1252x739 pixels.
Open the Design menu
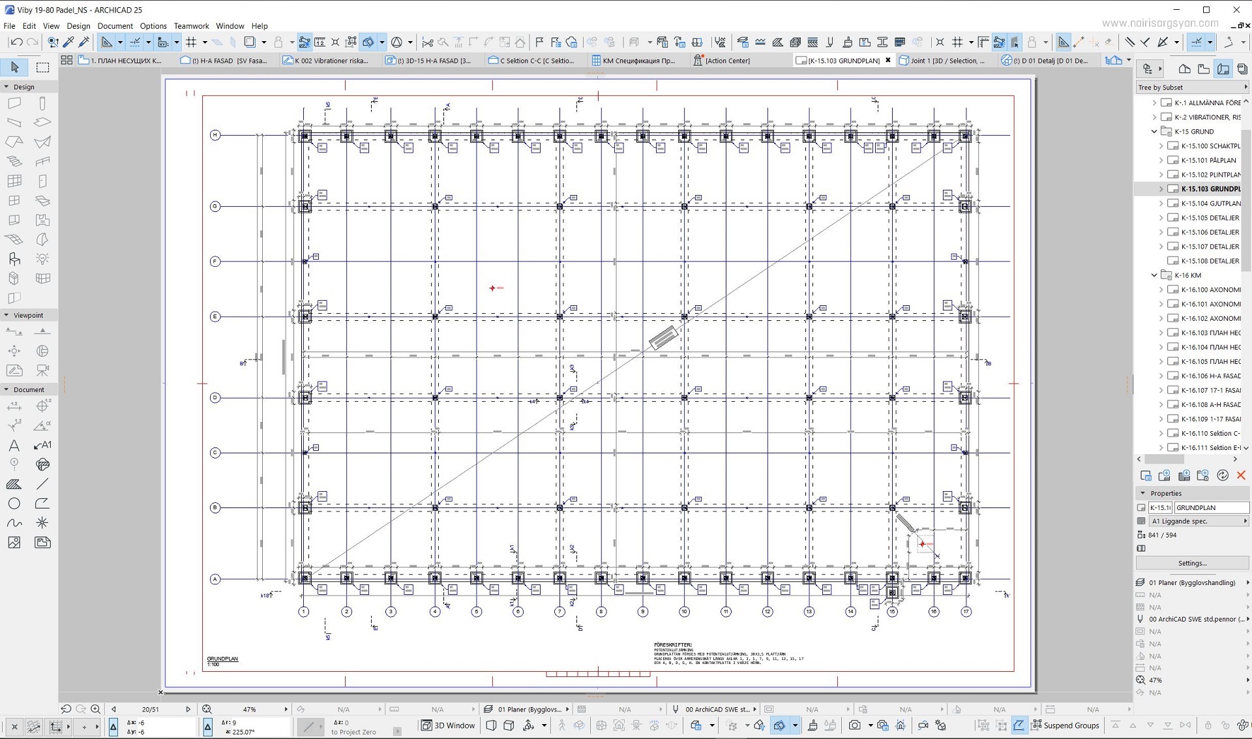[x=78, y=25]
